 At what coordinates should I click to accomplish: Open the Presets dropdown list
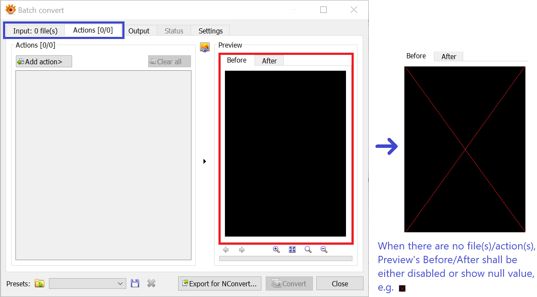pos(88,284)
